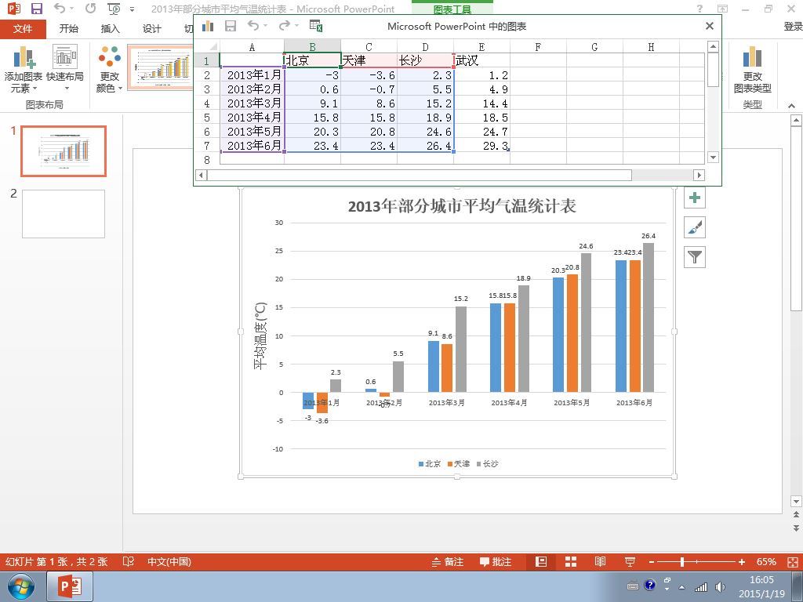Click the Add Chart Element icon

click(23, 69)
